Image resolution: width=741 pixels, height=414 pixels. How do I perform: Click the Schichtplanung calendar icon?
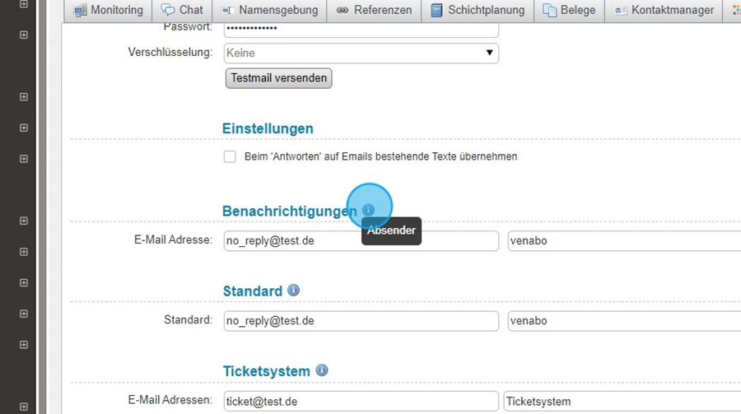[437, 11]
